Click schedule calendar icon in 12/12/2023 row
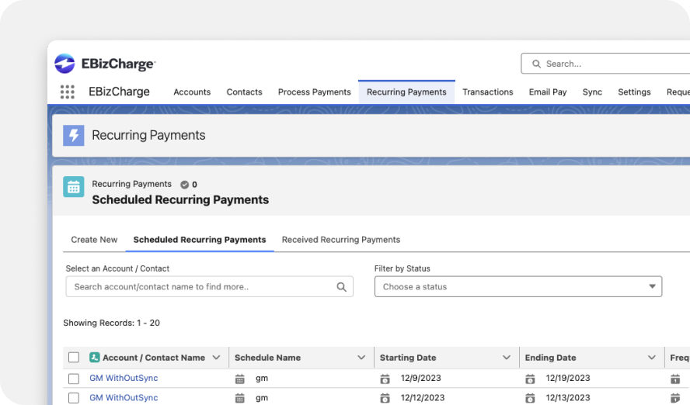 [x=240, y=399]
